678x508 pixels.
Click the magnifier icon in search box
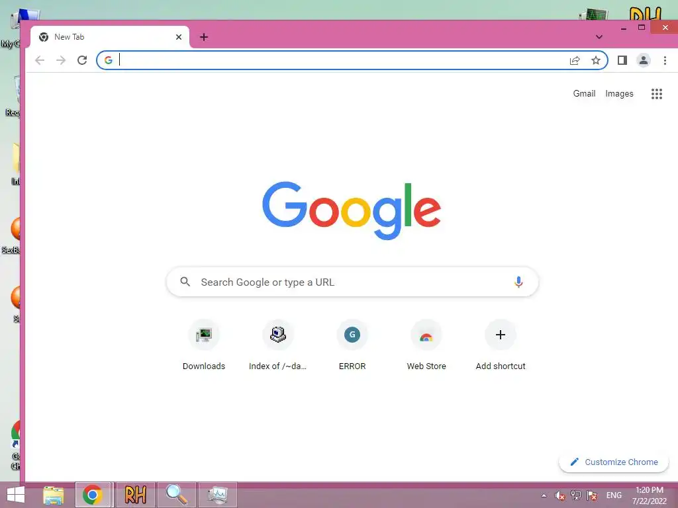(x=185, y=282)
